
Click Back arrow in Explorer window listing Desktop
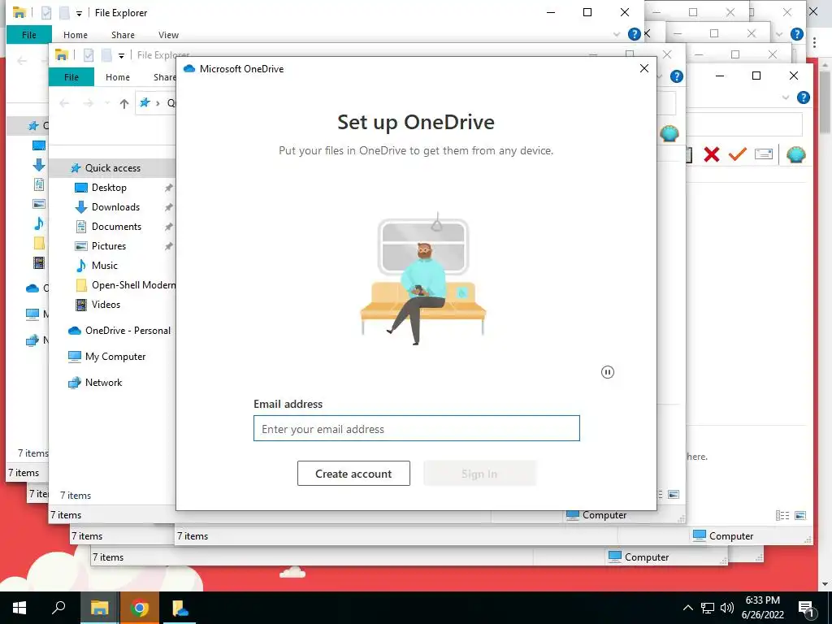(64, 103)
